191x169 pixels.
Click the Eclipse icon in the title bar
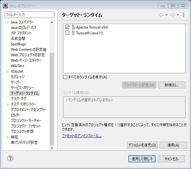5,6
